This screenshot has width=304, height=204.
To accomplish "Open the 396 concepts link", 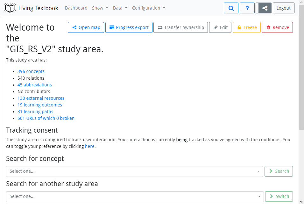I will [x=31, y=71].
